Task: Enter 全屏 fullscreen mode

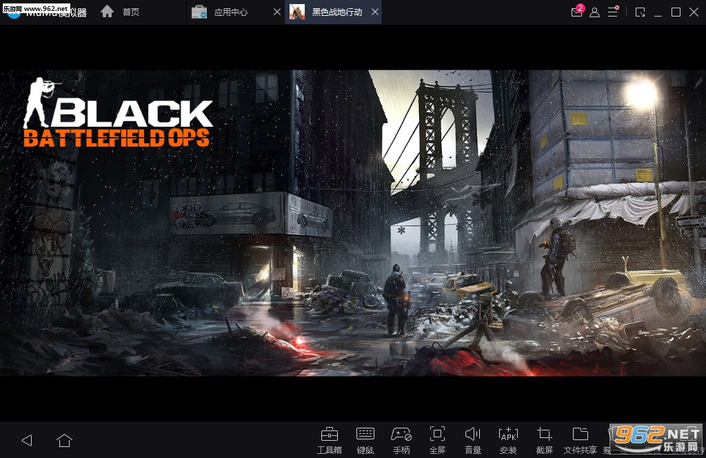Action: click(x=437, y=441)
